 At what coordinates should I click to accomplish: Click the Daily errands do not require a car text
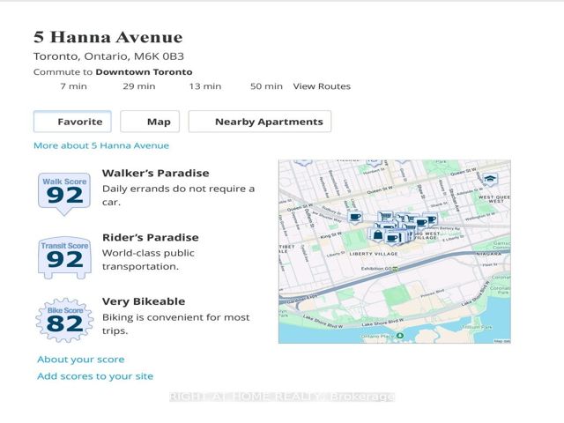pyautogui.click(x=178, y=196)
